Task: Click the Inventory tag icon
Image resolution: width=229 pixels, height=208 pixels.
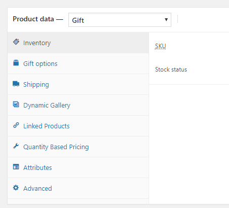Action: [16, 42]
